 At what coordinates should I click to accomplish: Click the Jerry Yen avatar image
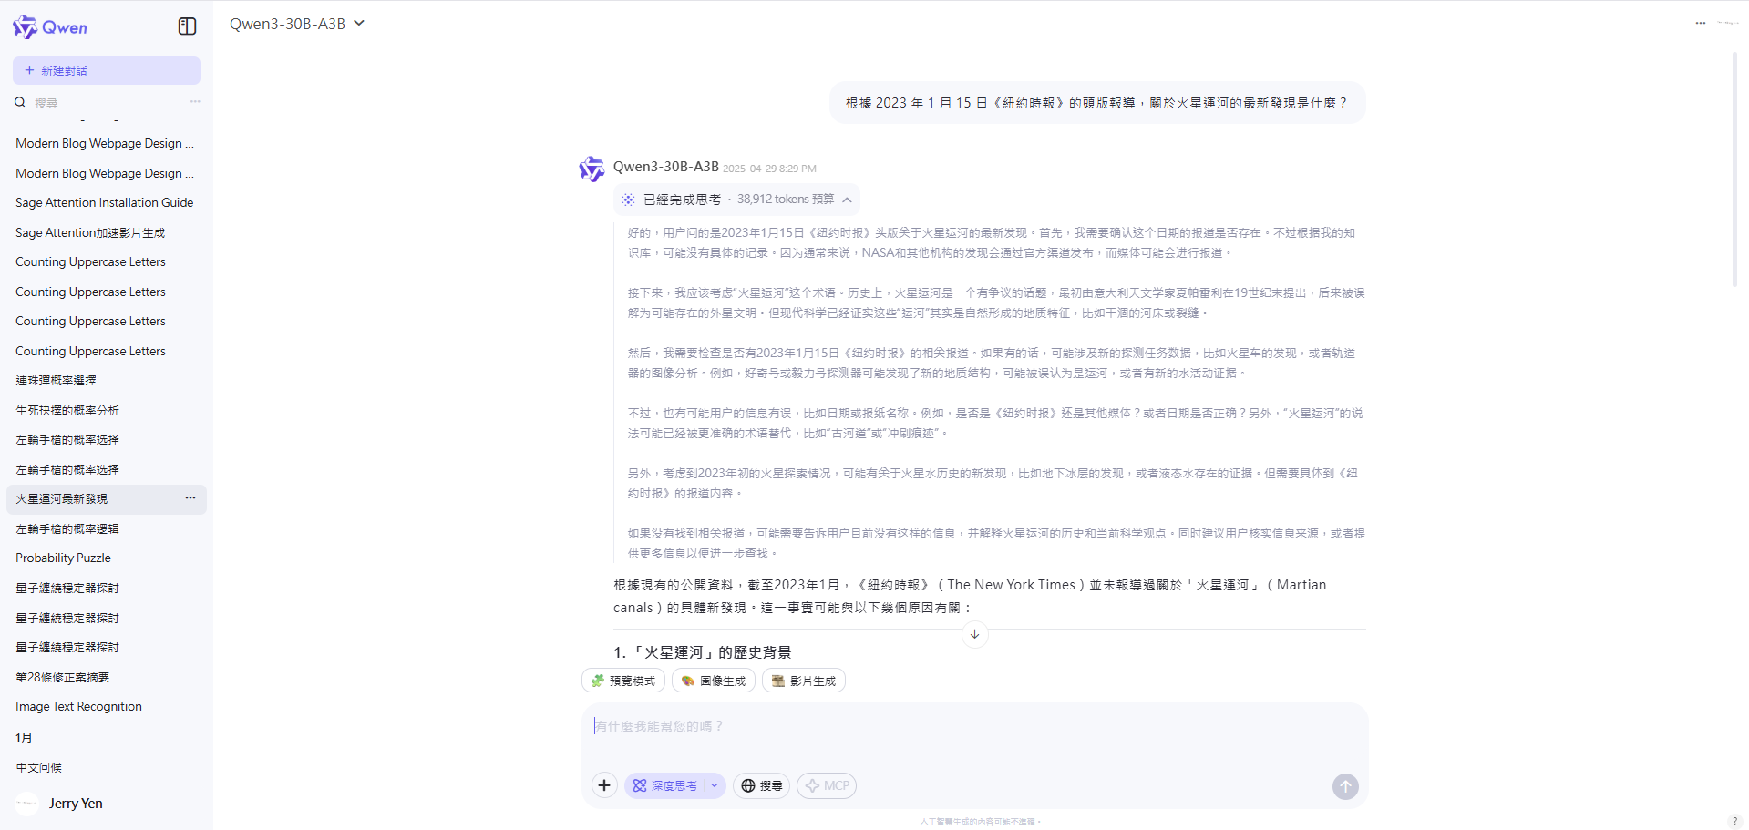pyautogui.click(x=27, y=804)
